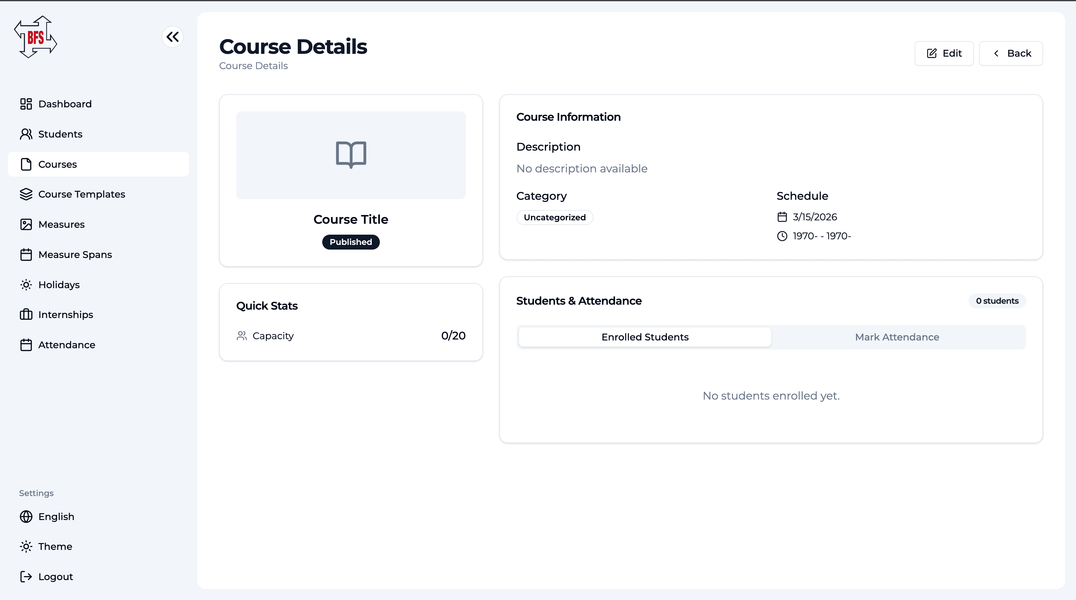Click the open book placeholder icon
This screenshot has width=1076, height=600.
(351, 155)
